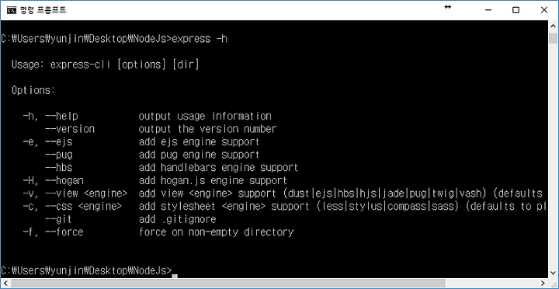Click the 'add .gitignore' description text
Screen dimensions: 559x289
(x=177, y=219)
